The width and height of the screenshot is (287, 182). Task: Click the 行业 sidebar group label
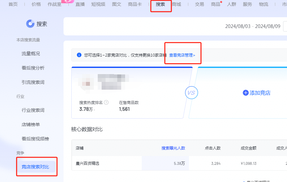click(20, 97)
